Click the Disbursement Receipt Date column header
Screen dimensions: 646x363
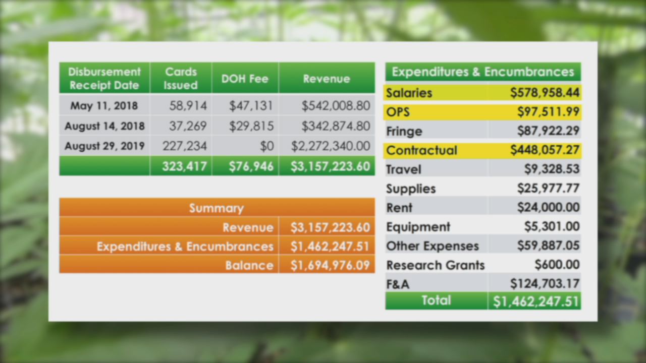click(x=104, y=78)
